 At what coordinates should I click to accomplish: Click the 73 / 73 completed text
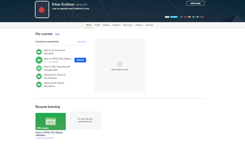[51, 62]
